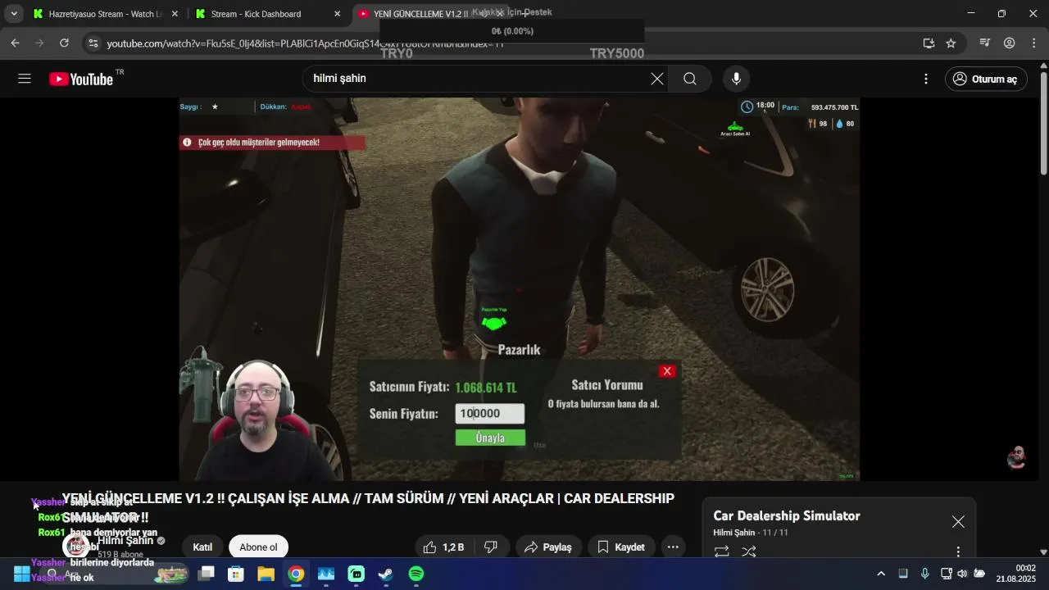Open the Car Dealership Simulator playlist title
The height and width of the screenshot is (590, 1049).
pyautogui.click(x=787, y=516)
